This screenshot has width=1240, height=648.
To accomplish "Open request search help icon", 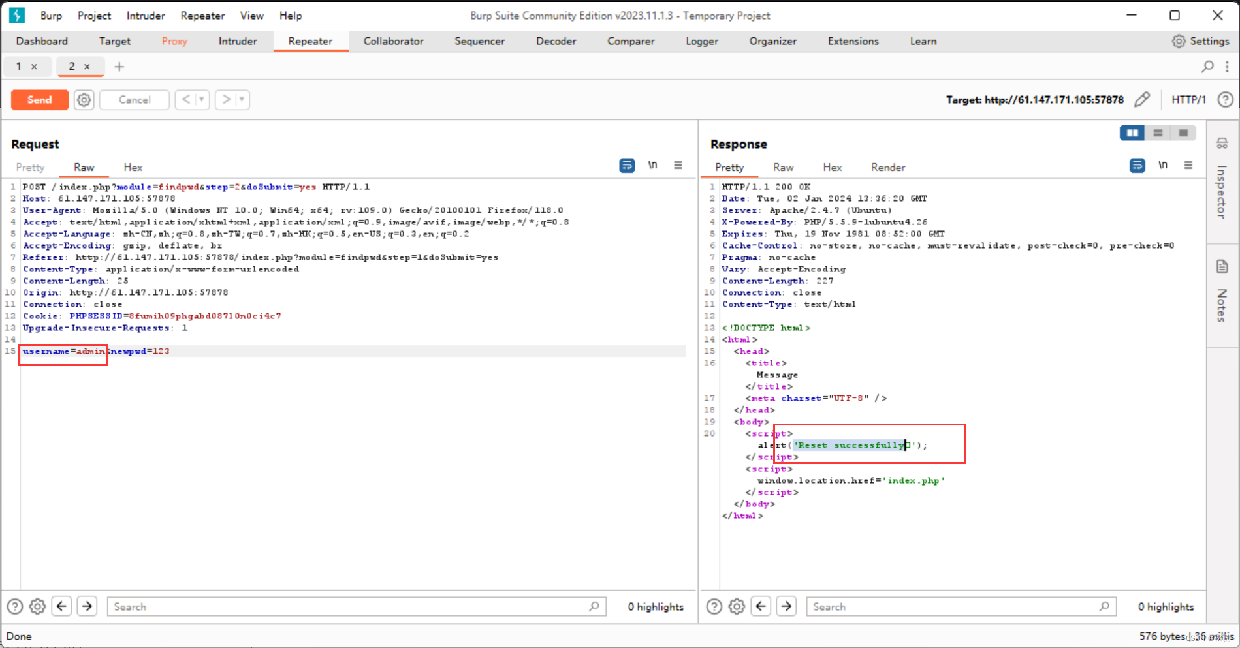I will click(14, 606).
